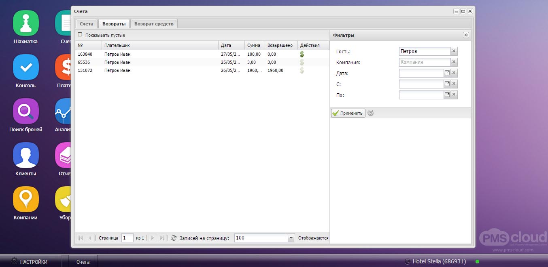
Task: Open the Записей на страницу dropdown
Action: click(291, 238)
